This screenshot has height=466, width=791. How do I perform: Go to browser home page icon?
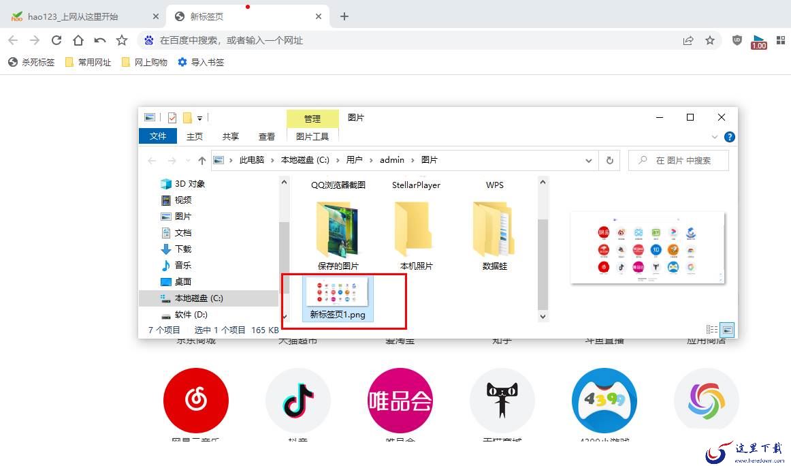78,40
